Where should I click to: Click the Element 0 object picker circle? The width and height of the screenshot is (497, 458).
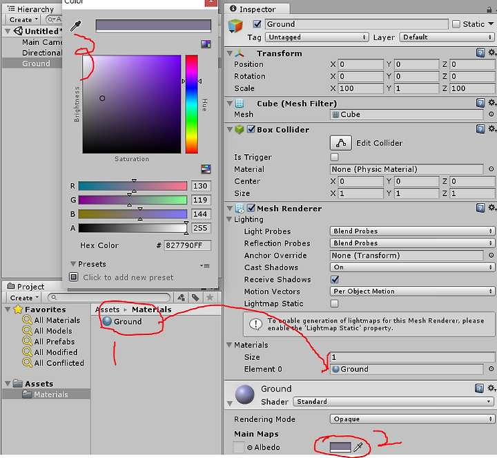pos(491,369)
